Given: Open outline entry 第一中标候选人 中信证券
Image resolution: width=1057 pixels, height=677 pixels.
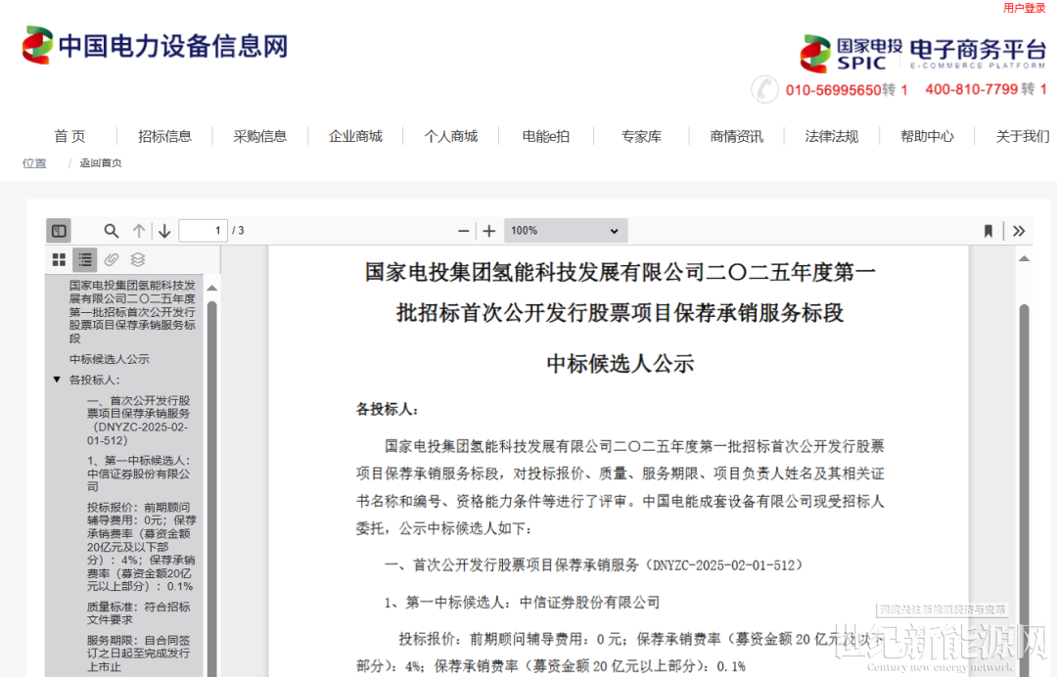Looking at the screenshot, I should (x=138, y=473).
